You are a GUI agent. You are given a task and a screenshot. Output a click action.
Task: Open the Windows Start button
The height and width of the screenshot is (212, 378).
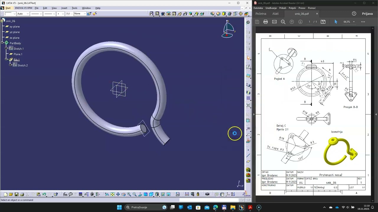[119, 207]
